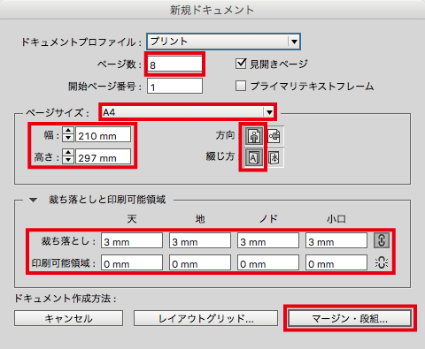Click the レイアウトグリッド... button

[x=205, y=318]
